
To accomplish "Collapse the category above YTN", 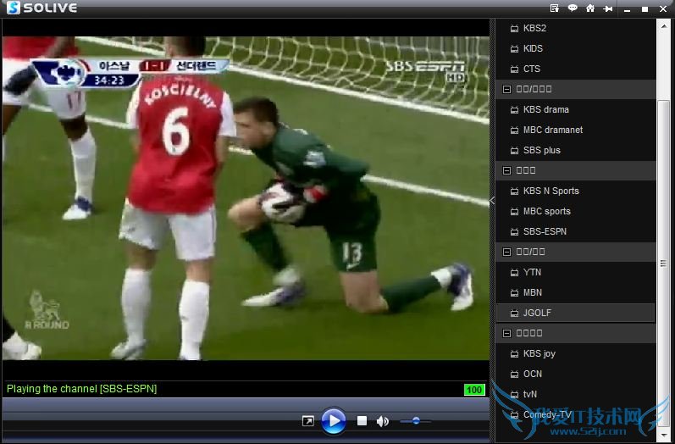I will coord(506,252).
